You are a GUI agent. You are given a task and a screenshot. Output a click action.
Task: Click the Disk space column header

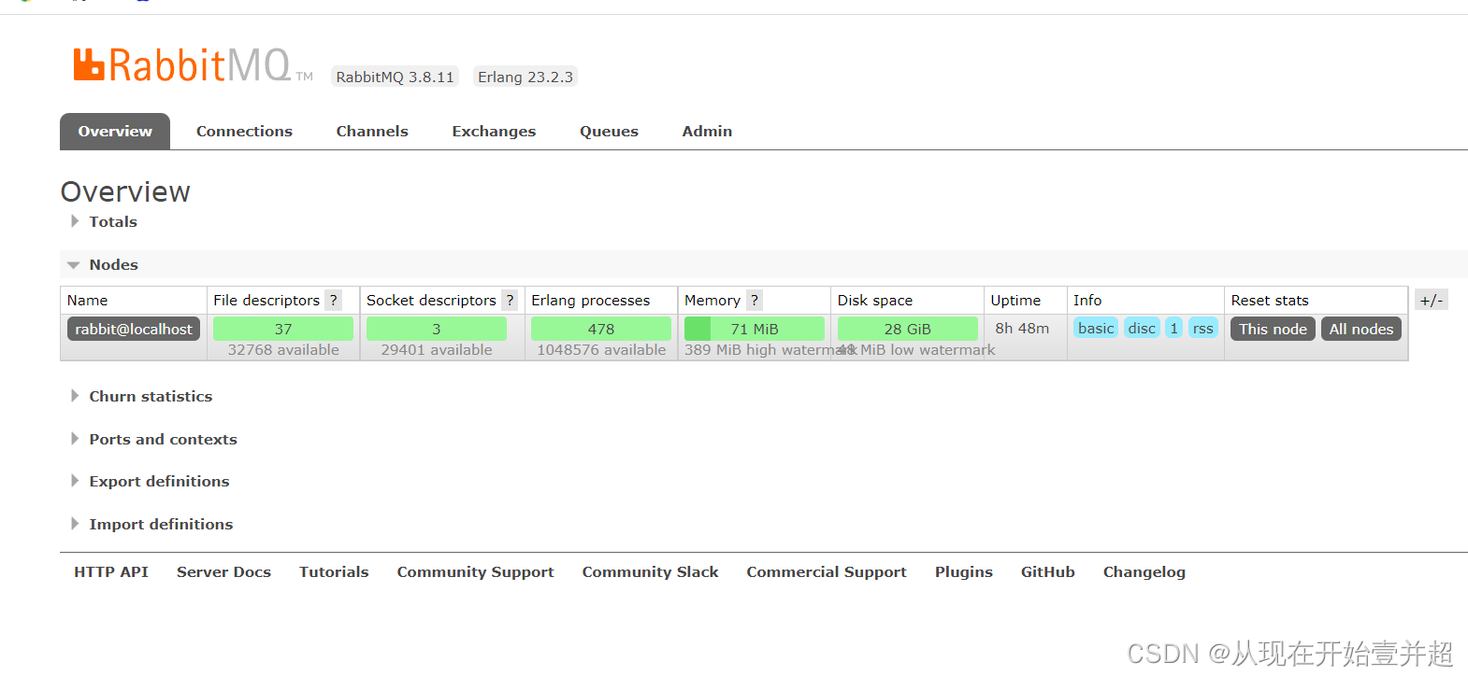click(x=875, y=300)
